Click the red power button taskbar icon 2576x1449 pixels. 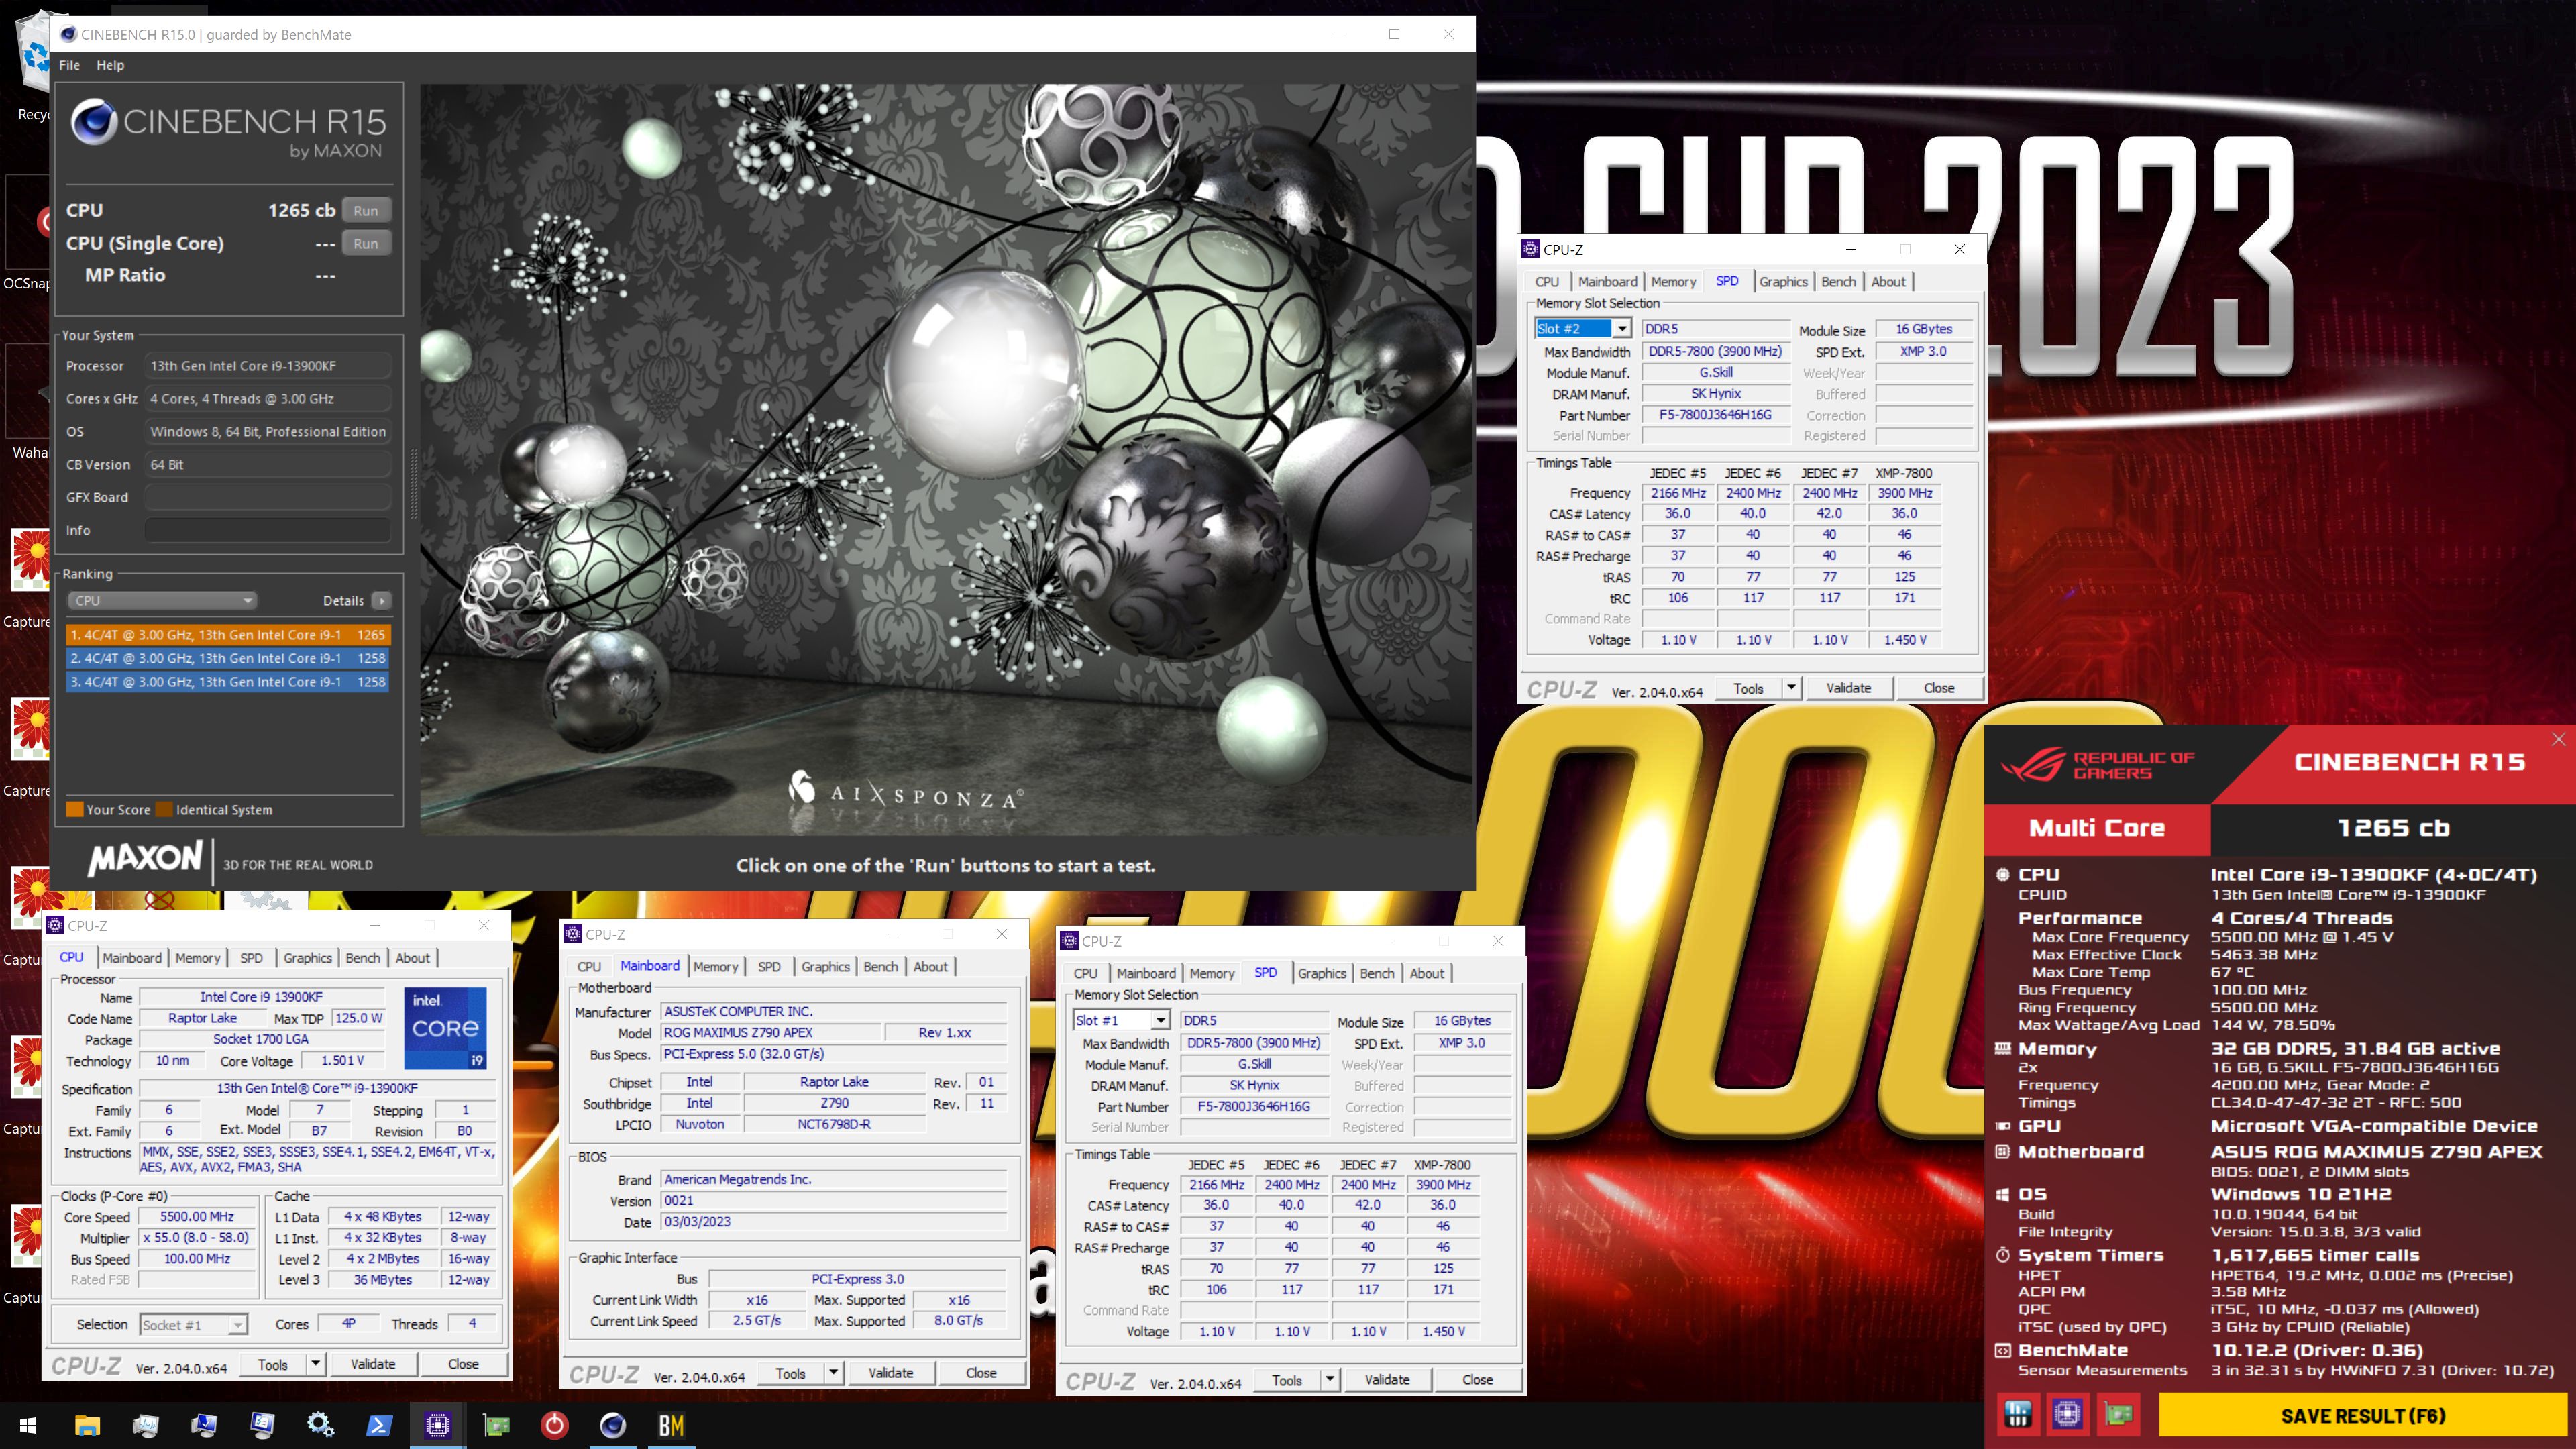coord(554,1425)
